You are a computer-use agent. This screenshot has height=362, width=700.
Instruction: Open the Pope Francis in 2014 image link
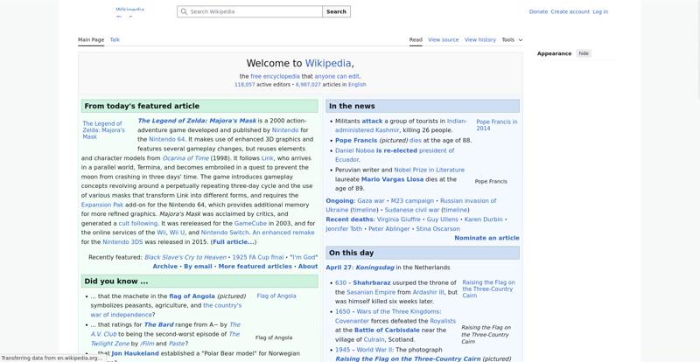497,125
